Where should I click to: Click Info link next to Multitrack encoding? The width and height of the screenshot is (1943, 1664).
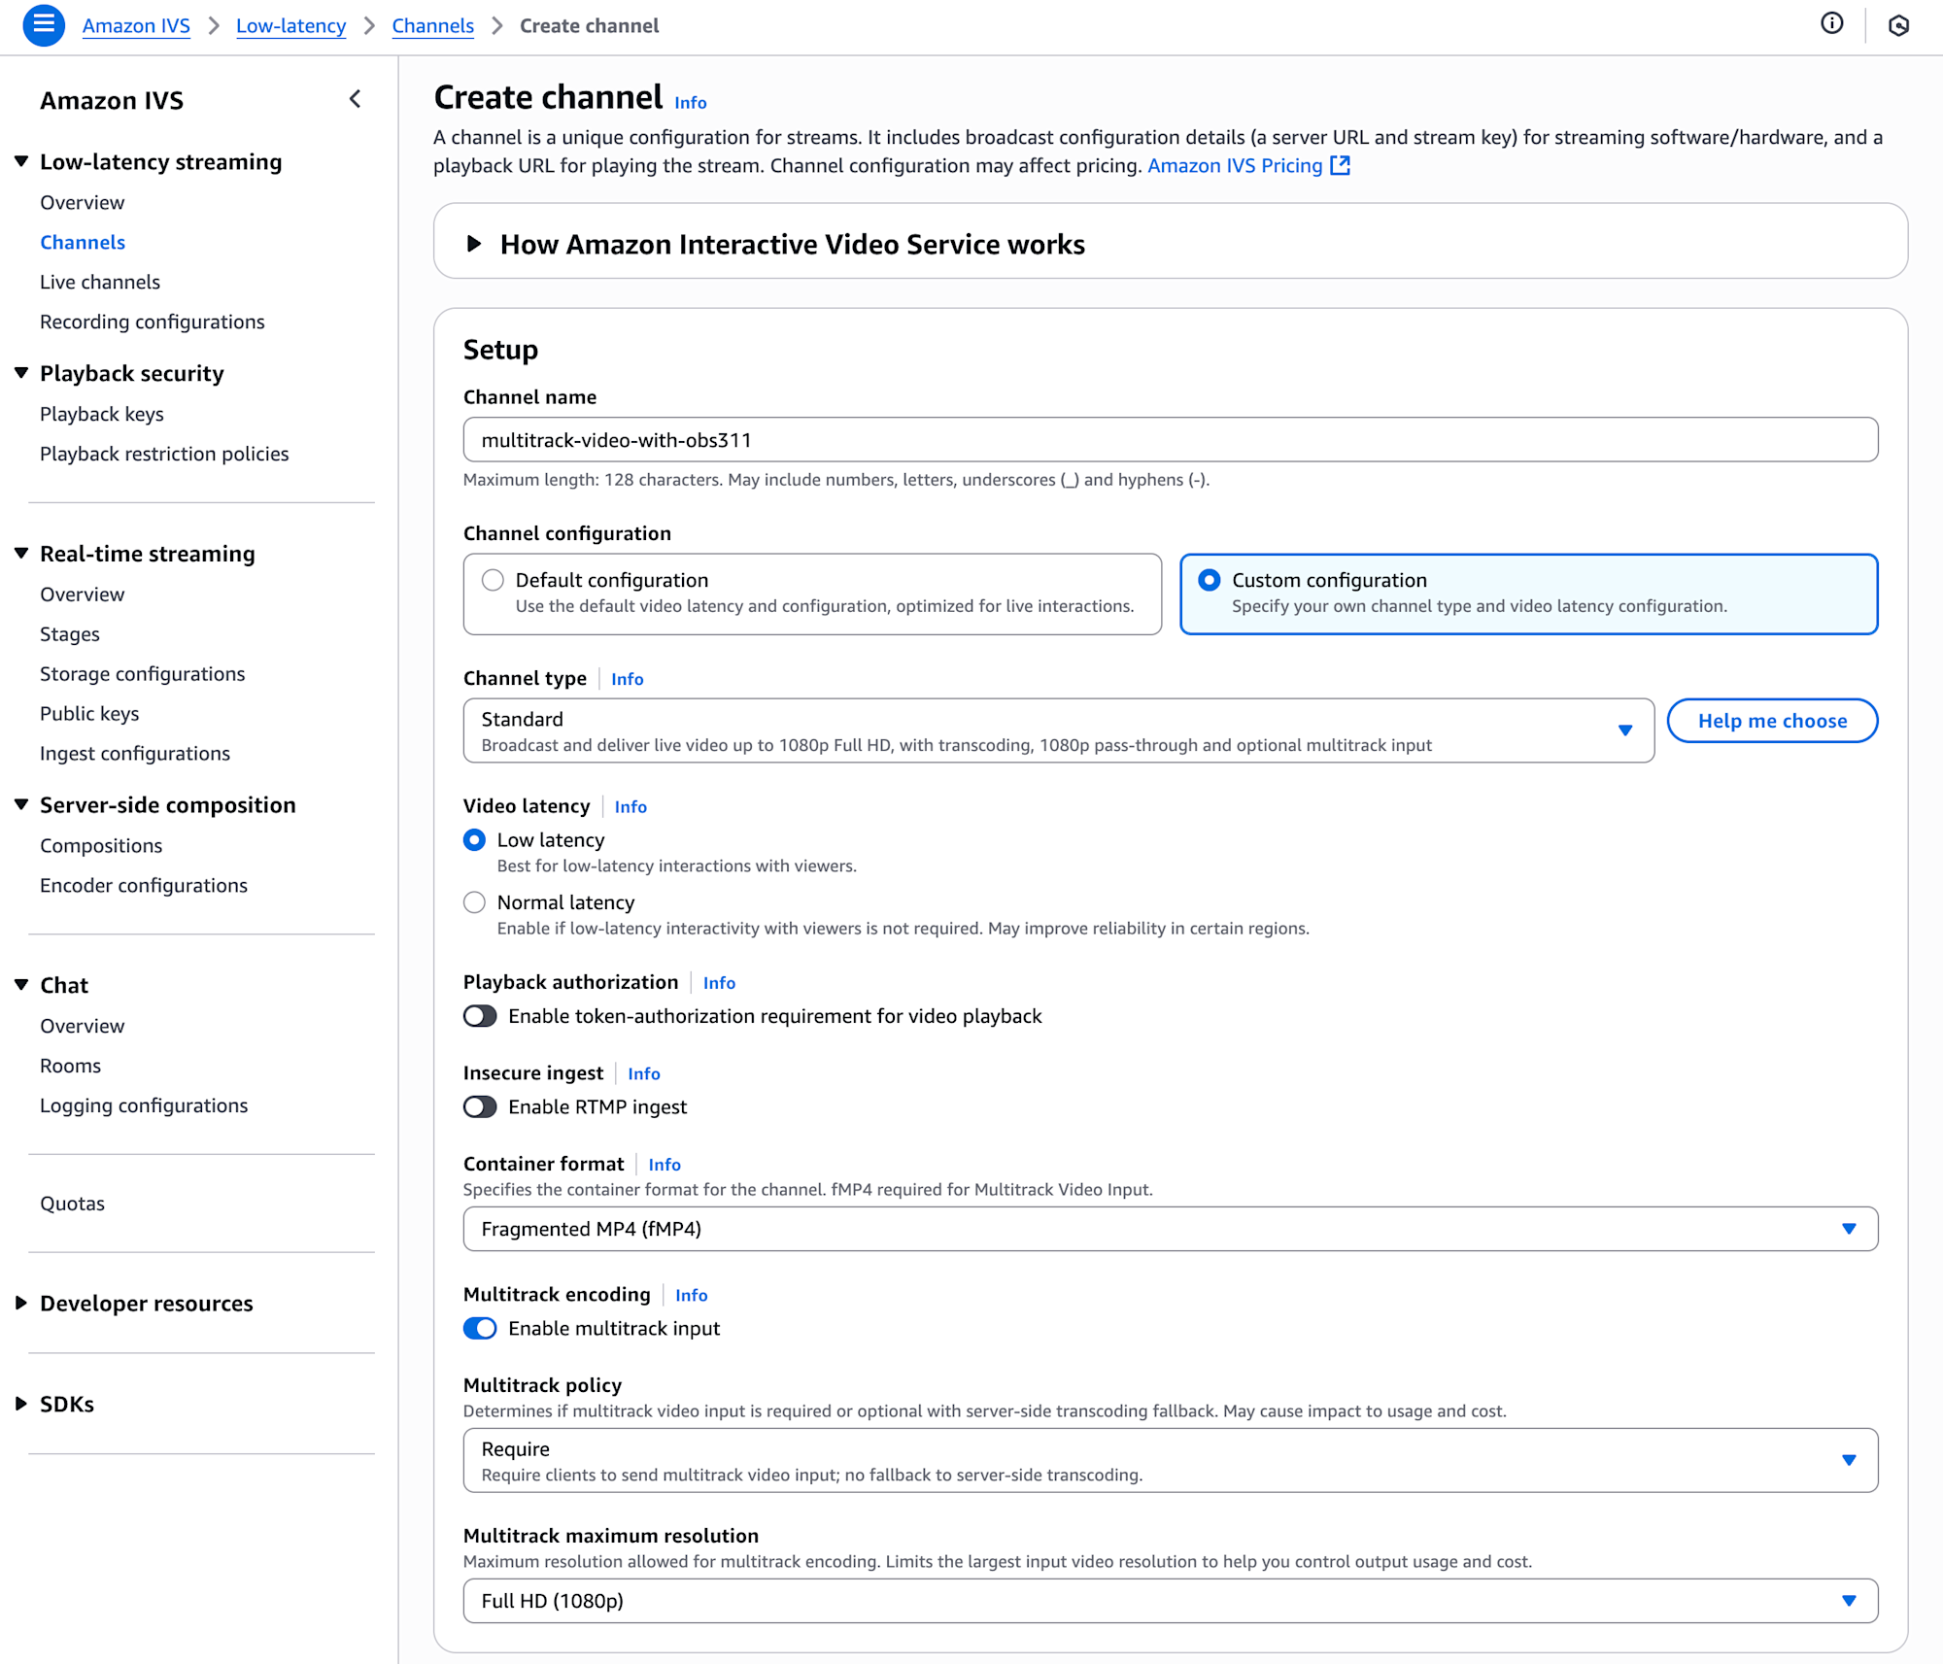[x=692, y=1295]
